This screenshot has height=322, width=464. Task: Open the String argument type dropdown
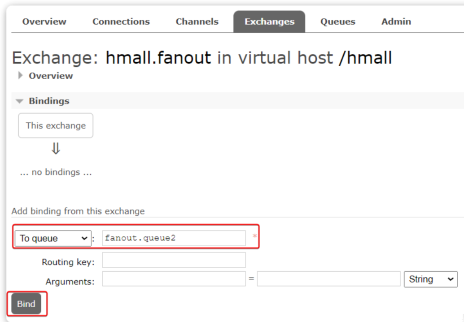click(x=430, y=279)
